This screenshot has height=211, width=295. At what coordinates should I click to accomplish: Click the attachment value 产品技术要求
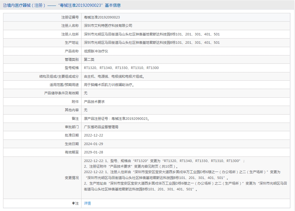point(94,101)
